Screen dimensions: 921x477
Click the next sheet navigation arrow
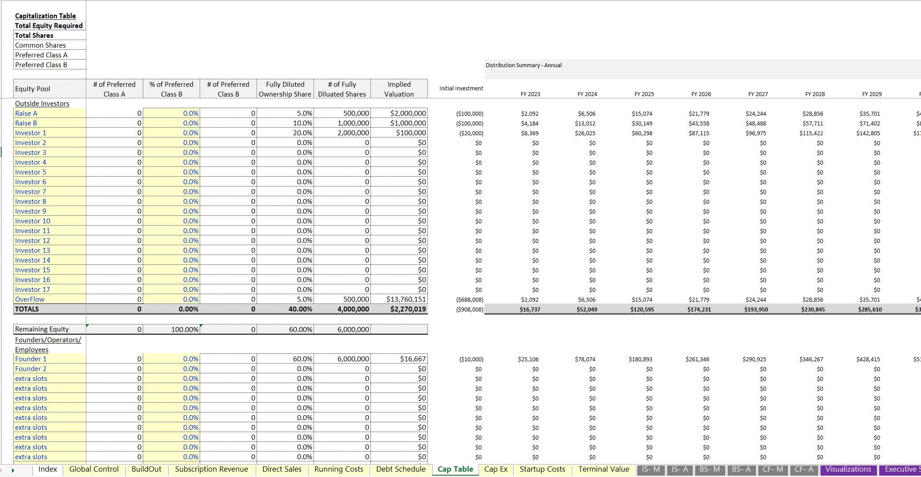coord(13,469)
